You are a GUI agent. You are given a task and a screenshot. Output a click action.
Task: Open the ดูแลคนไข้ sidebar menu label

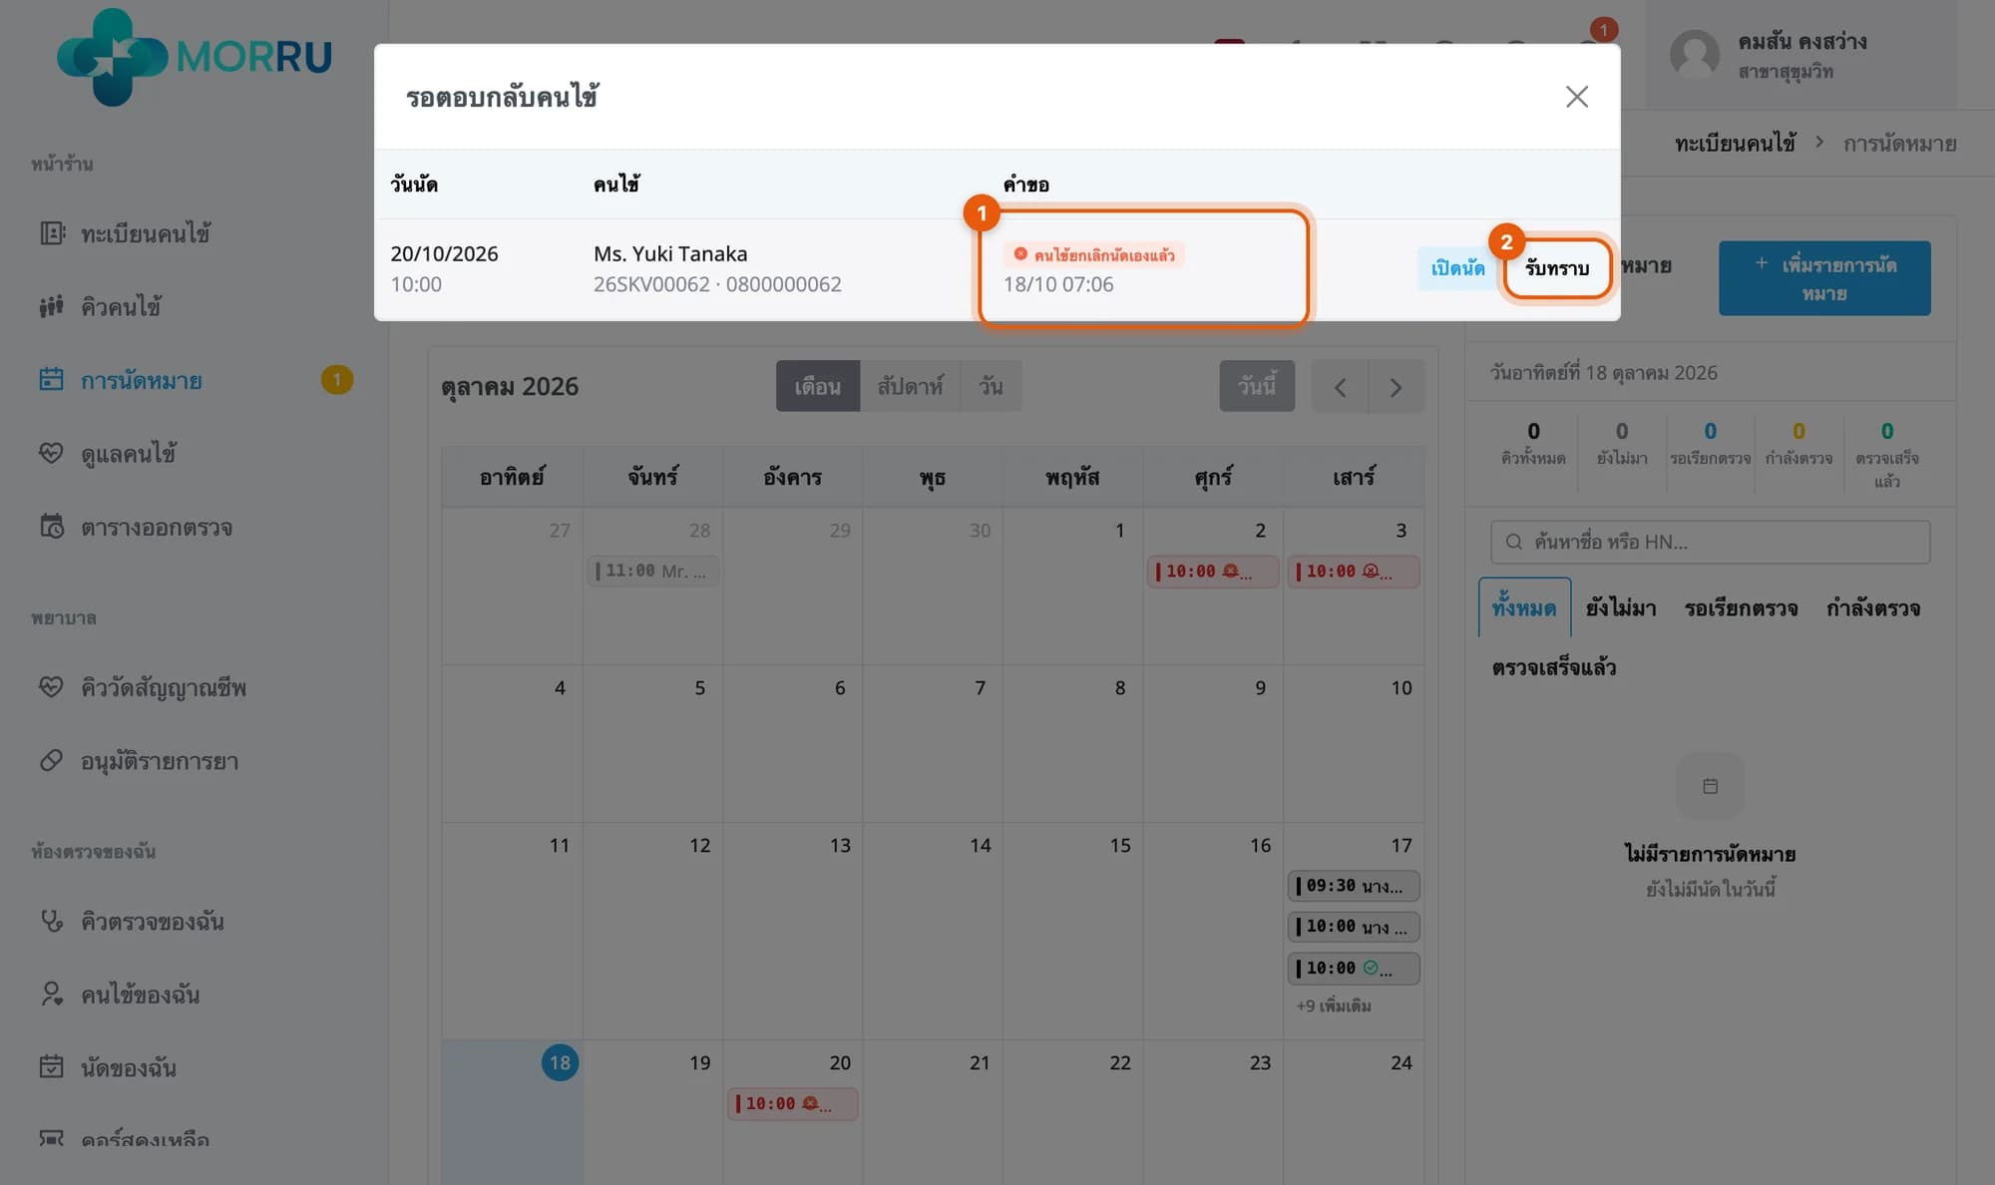point(129,453)
